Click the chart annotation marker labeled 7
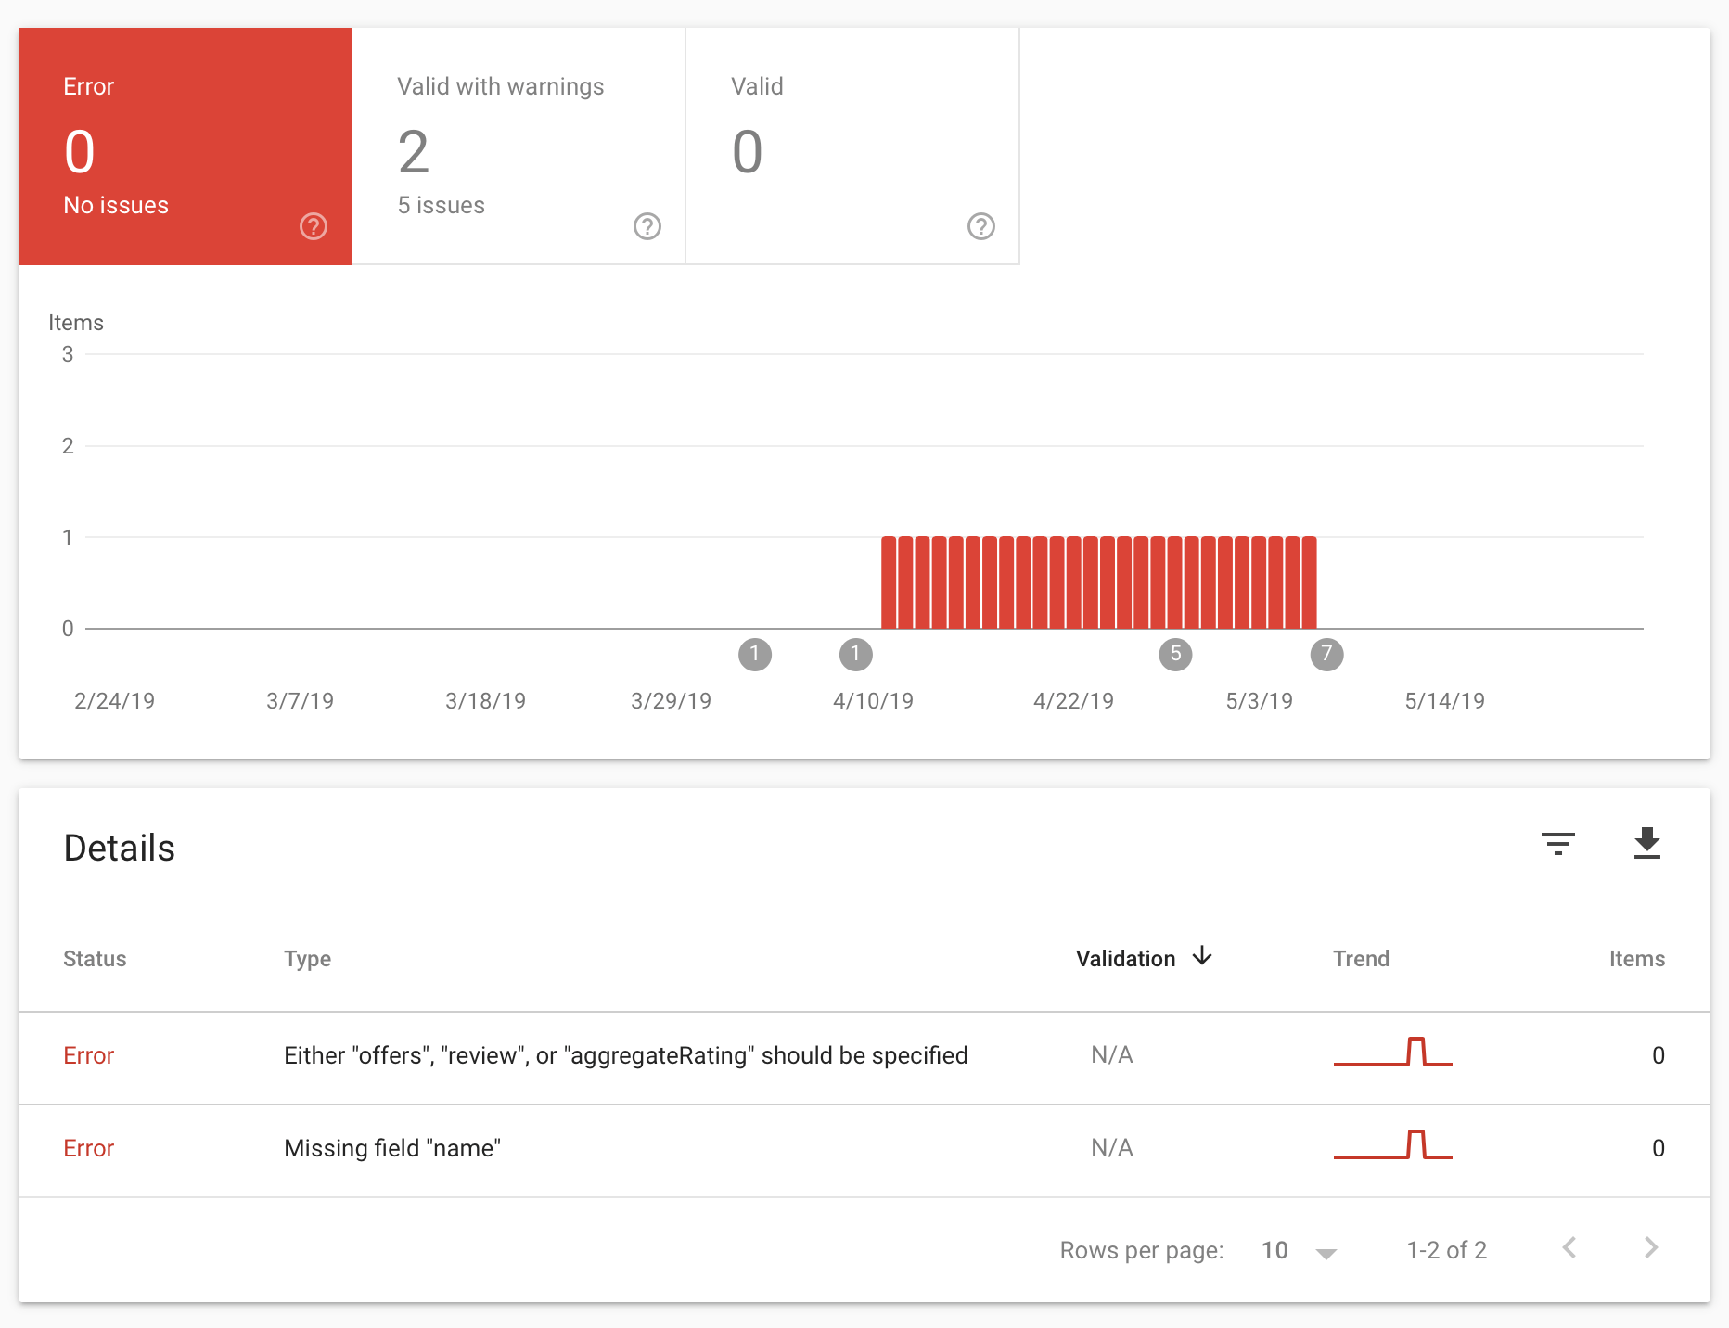This screenshot has width=1729, height=1328. (1326, 654)
